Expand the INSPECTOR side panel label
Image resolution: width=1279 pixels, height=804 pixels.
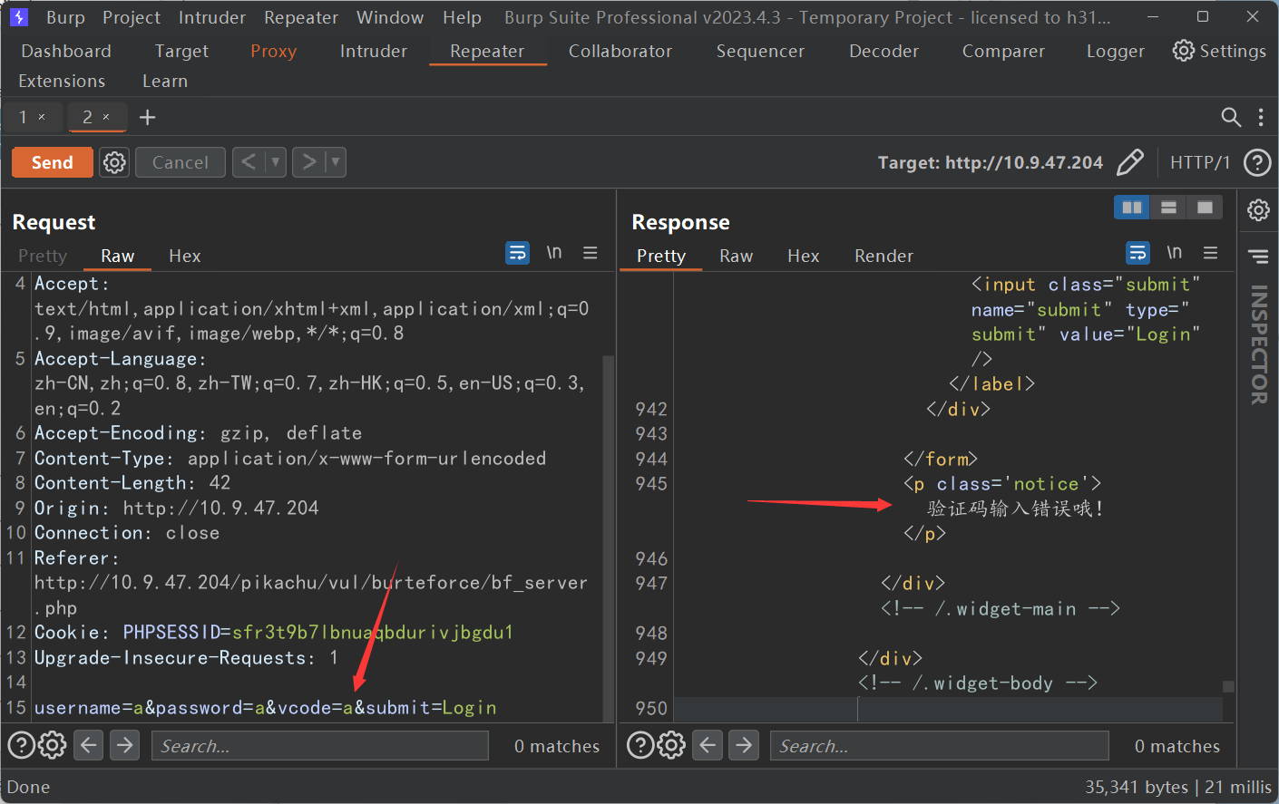coord(1258,344)
